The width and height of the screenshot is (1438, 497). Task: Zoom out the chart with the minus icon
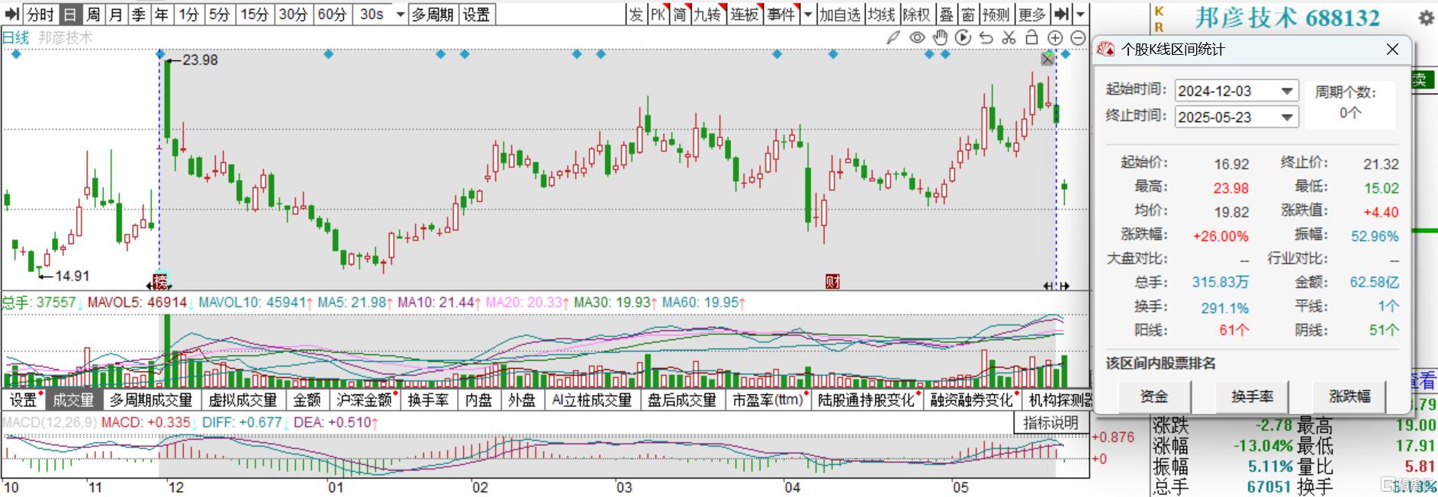(x=1078, y=37)
